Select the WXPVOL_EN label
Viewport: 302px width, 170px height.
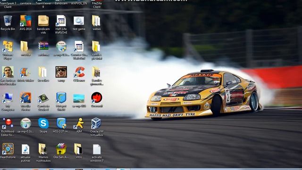pyautogui.click(x=79, y=3)
